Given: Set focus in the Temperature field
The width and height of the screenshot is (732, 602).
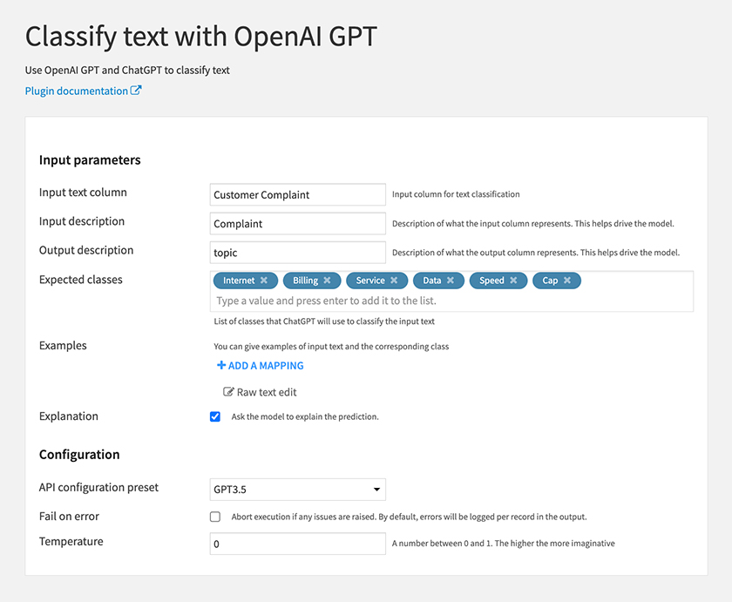Looking at the screenshot, I should click(298, 544).
